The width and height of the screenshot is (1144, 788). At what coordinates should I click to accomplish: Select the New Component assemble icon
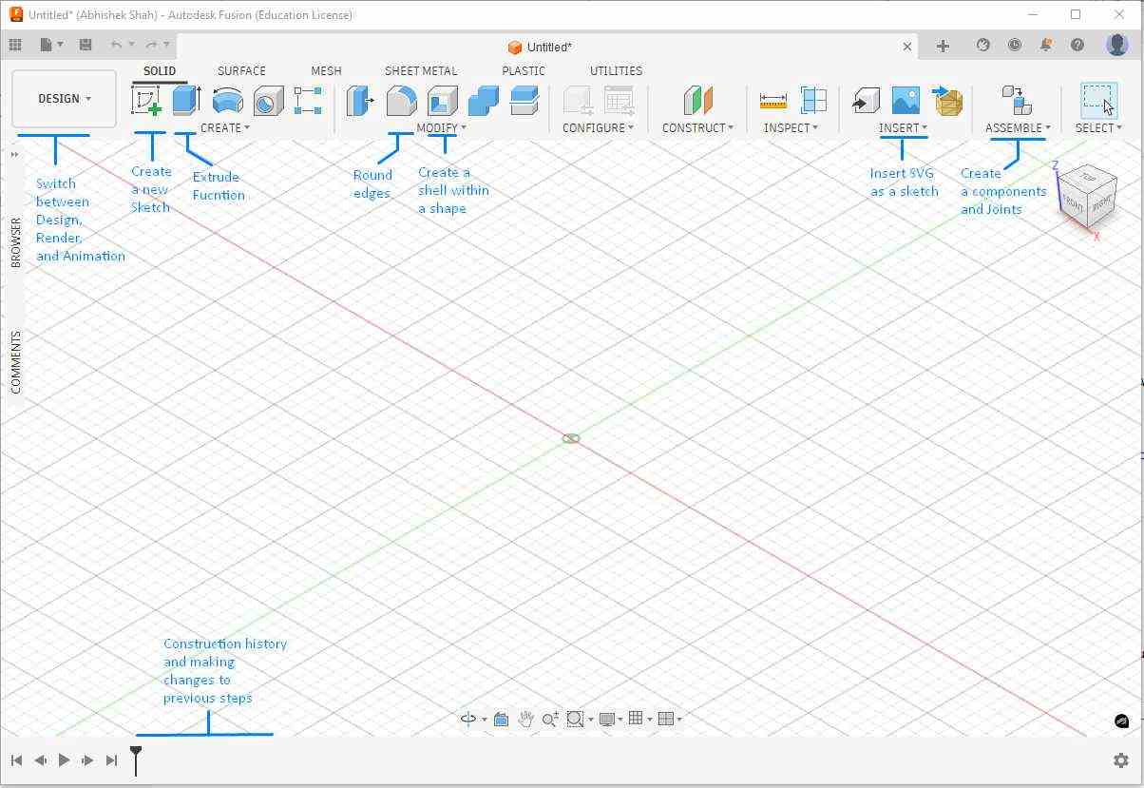1017,100
